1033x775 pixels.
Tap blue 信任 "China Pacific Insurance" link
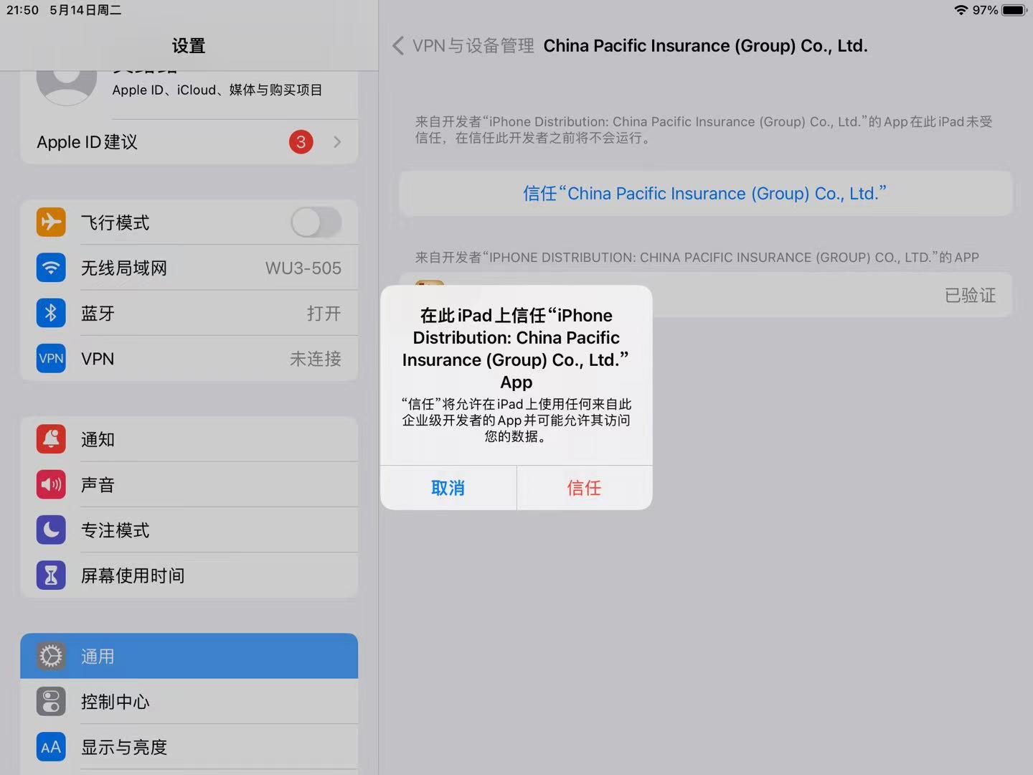coord(705,194)
